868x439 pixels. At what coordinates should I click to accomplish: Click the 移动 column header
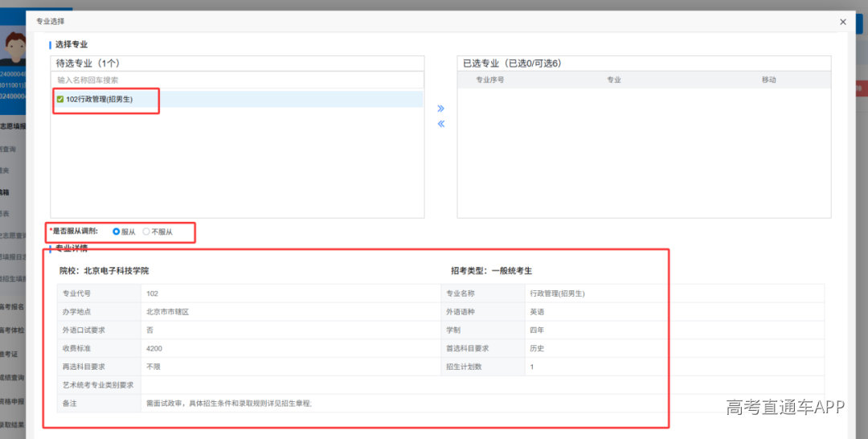pyautogui.click(x=768, y=80)
